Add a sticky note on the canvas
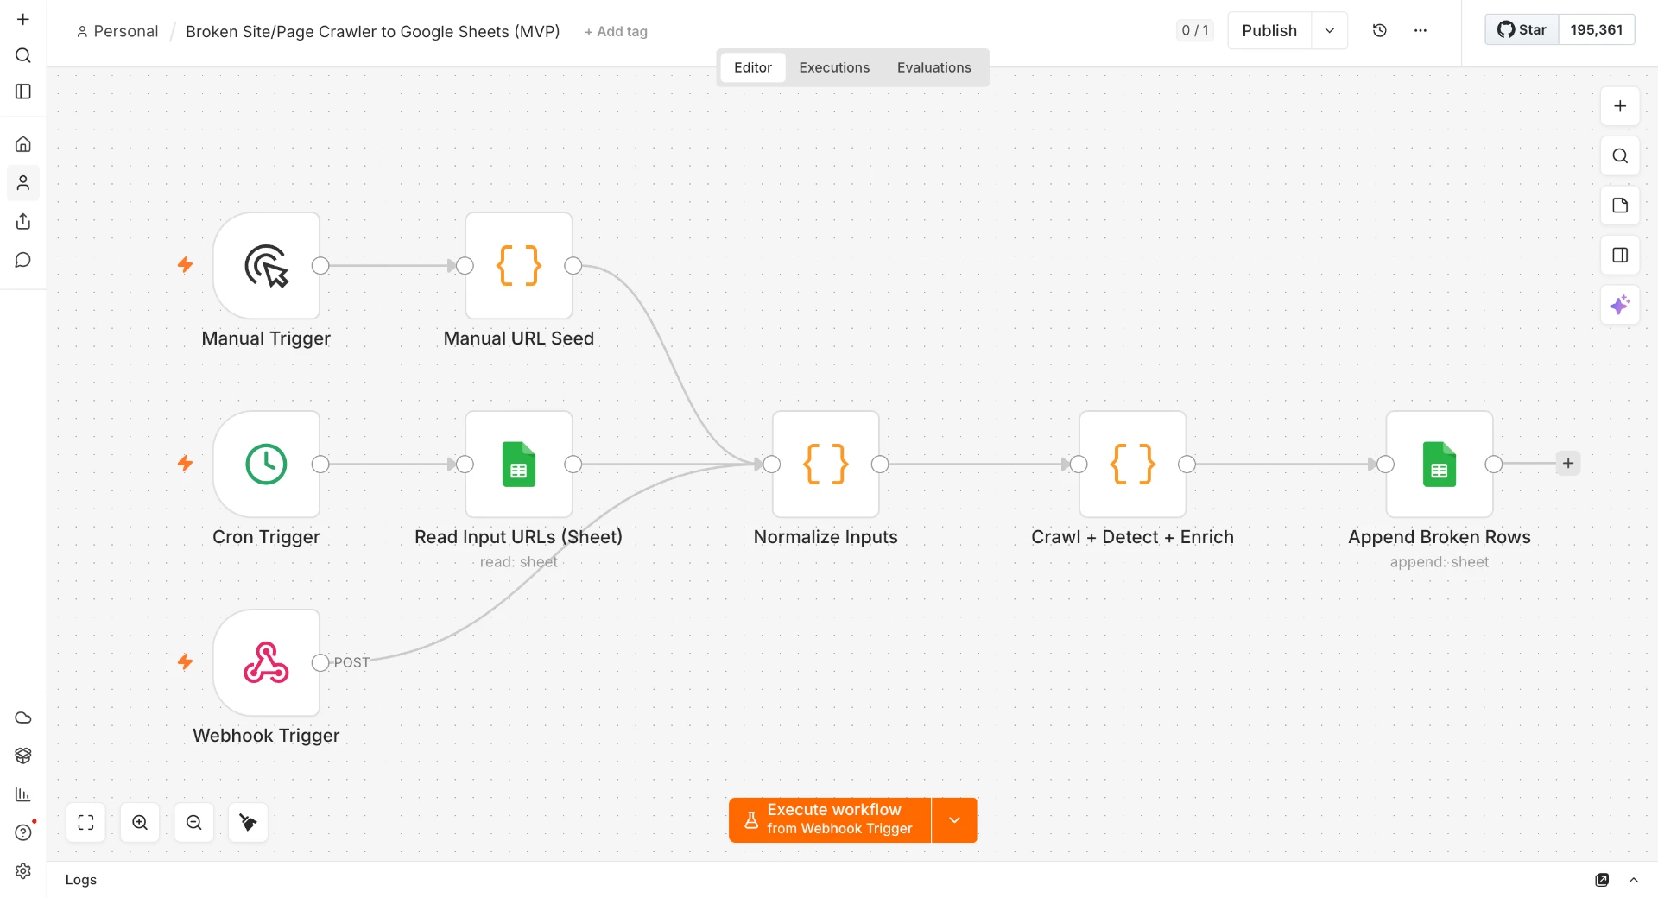 coord(1620,206)
